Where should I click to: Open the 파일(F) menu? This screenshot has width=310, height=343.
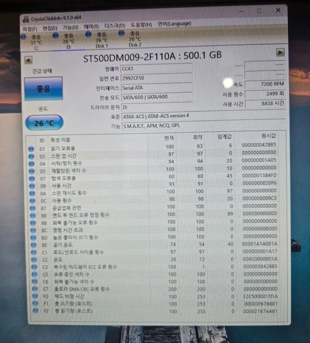30,29
